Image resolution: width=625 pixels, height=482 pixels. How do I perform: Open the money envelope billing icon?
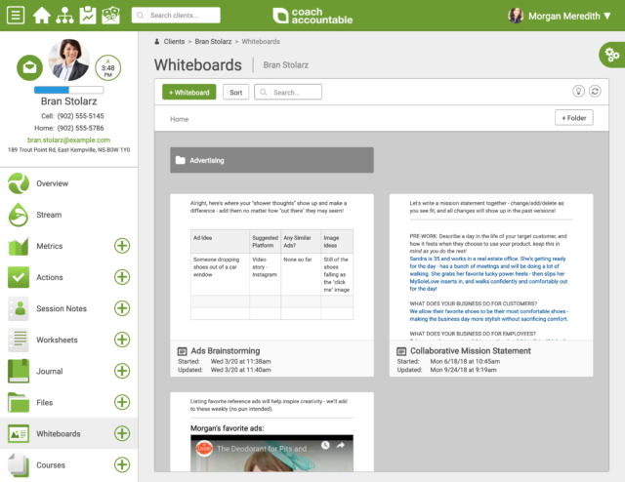click(110, 16)
